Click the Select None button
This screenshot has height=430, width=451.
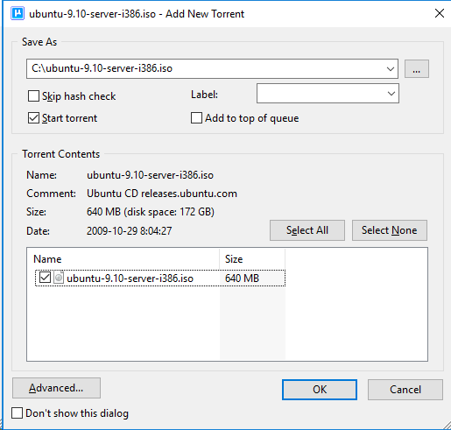click(x=390, y=230)
